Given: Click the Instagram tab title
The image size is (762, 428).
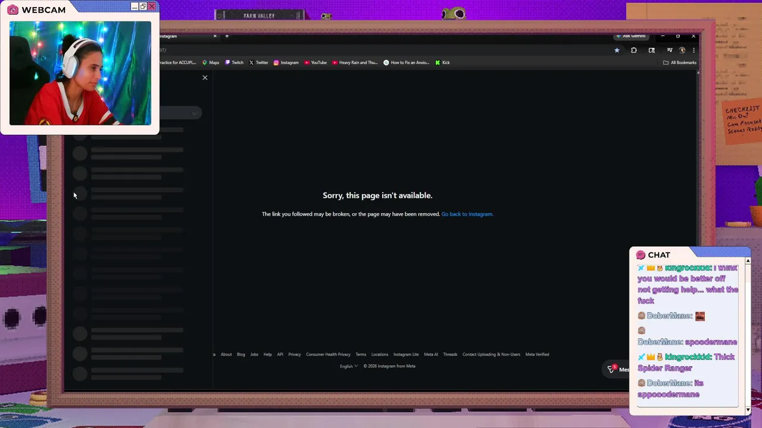Looking at the screenshot, I should (168, 36).
